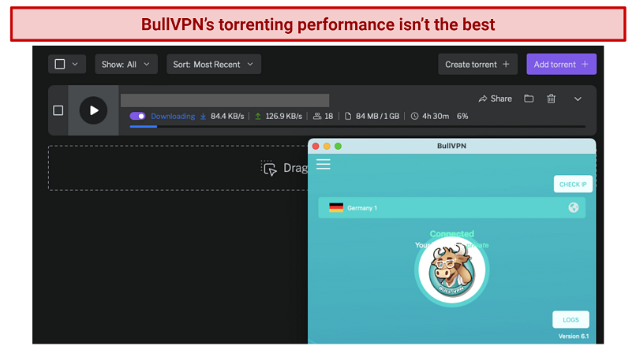Click the redacted torrent title bar

pyautogui.click(x=225, y=100)
